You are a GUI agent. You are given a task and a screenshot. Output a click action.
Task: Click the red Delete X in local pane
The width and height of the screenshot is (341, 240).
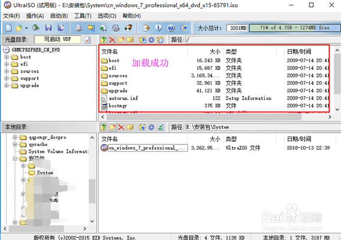[x=121, y=127]
